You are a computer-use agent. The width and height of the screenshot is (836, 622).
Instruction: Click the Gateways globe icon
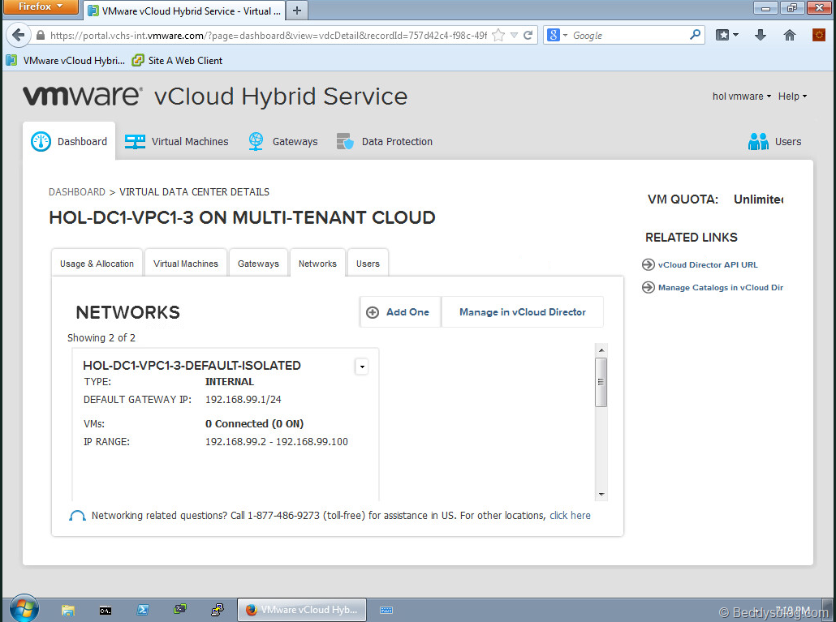[256, 142]
